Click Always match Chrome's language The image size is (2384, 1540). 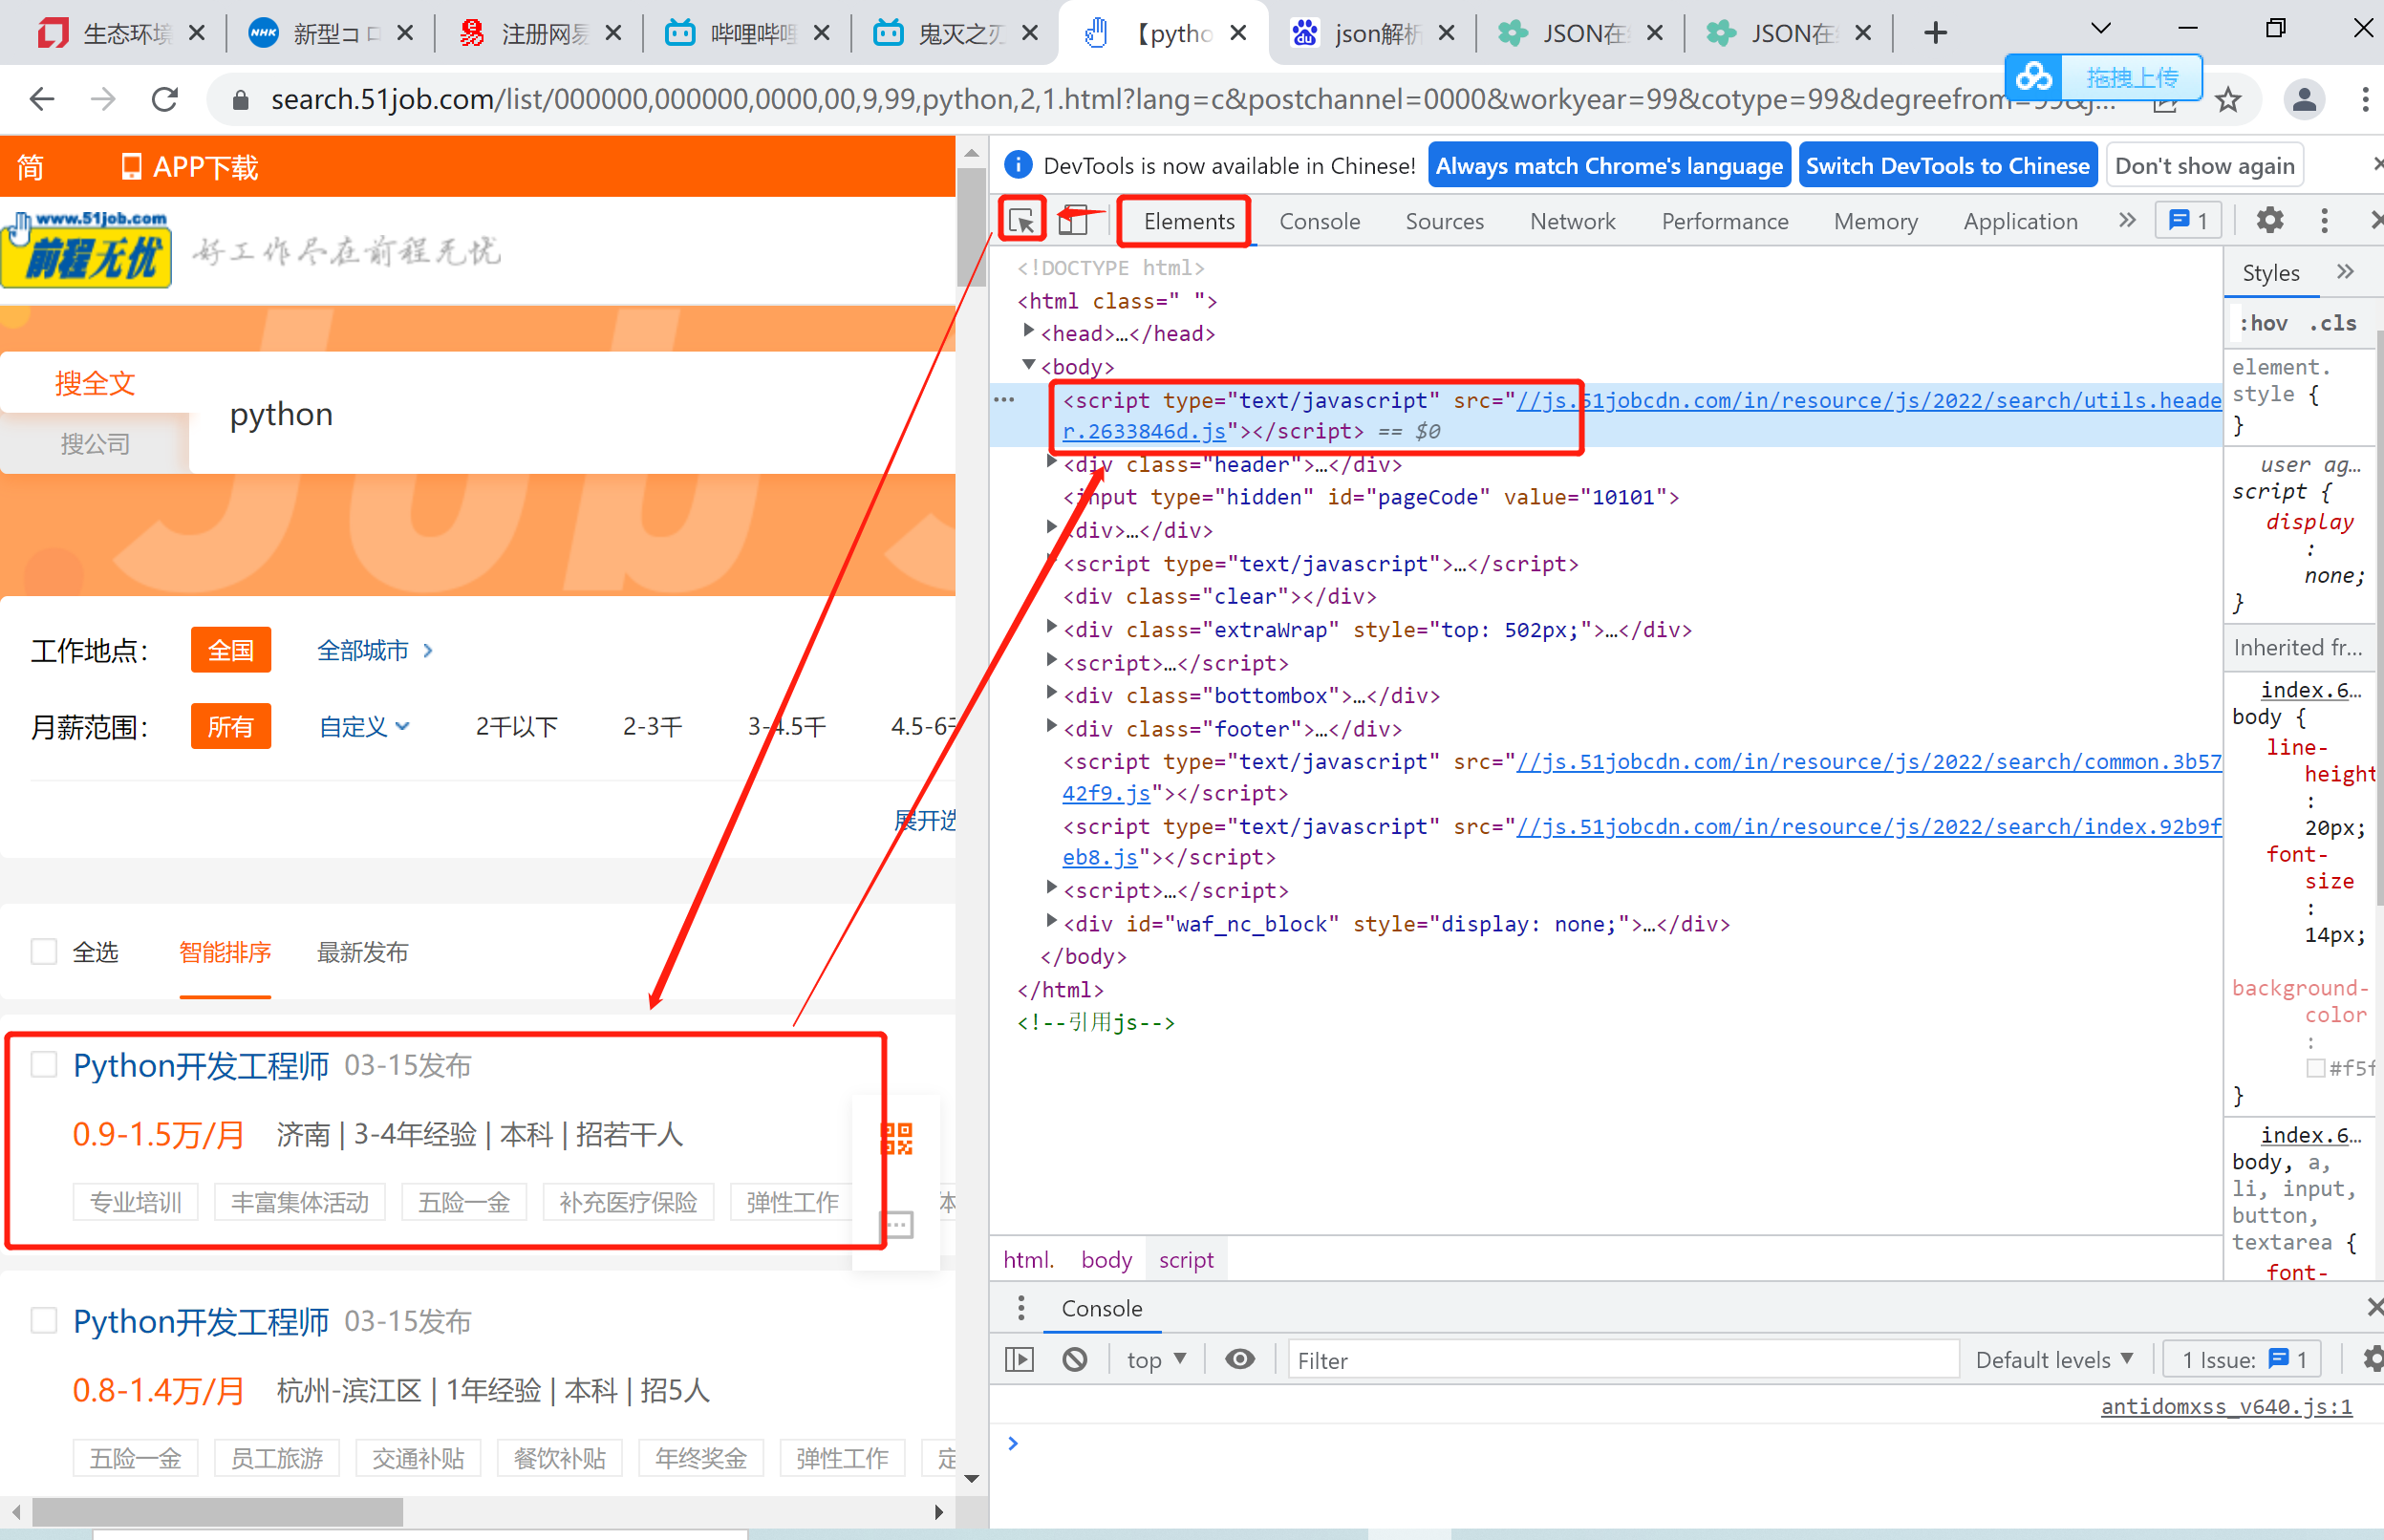tap(1609, 165)
